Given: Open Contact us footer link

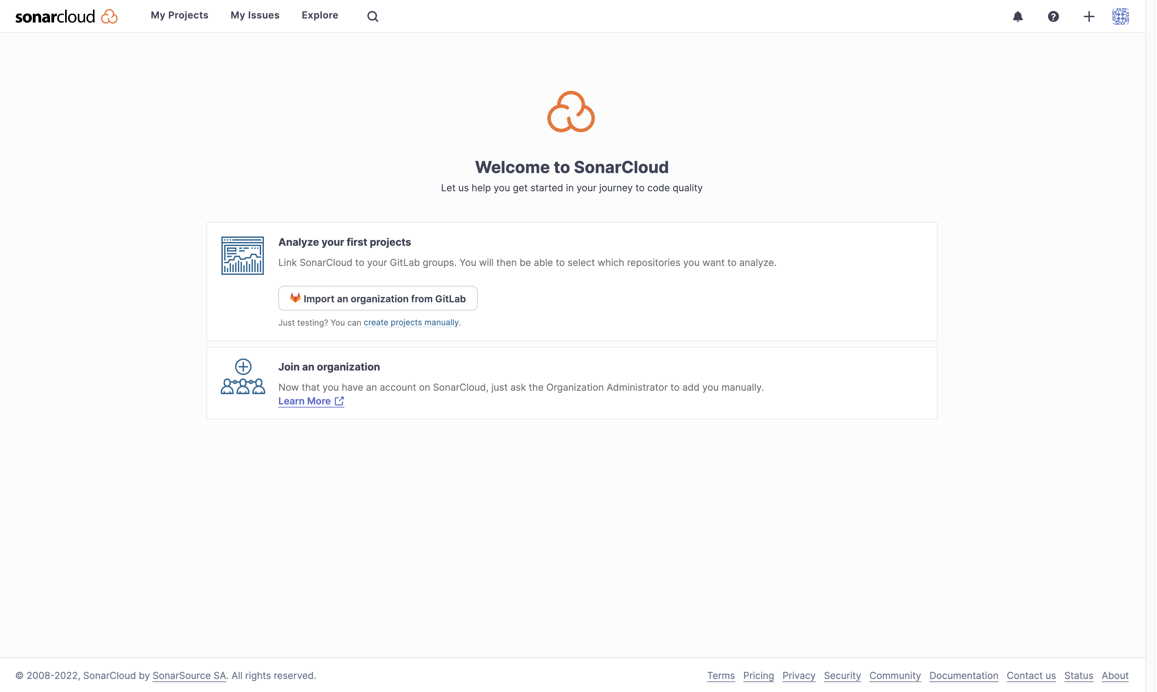Looking at the screenshot, I should tap(1031, 676).
